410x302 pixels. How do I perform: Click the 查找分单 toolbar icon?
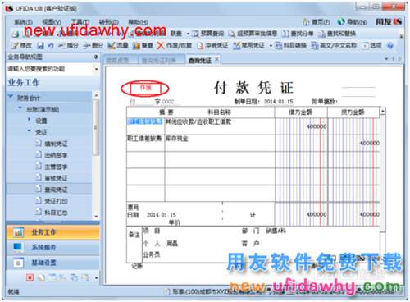pos(285,34)
